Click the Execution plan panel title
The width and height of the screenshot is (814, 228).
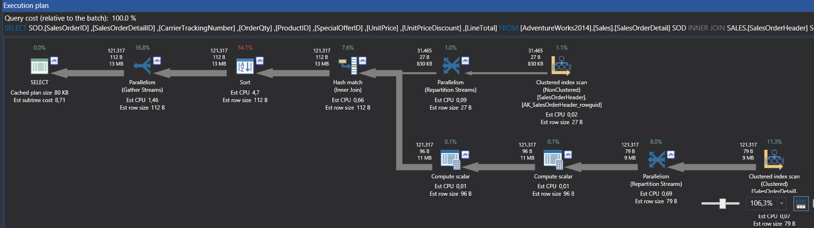(26, 6)
